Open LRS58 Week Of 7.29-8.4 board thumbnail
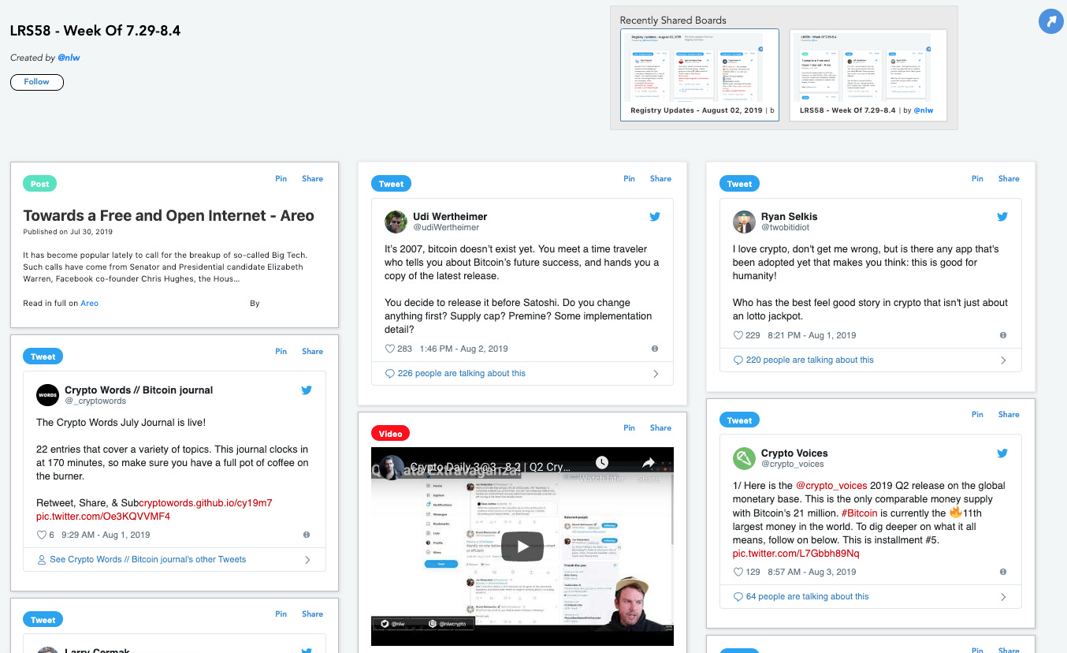 868,75
